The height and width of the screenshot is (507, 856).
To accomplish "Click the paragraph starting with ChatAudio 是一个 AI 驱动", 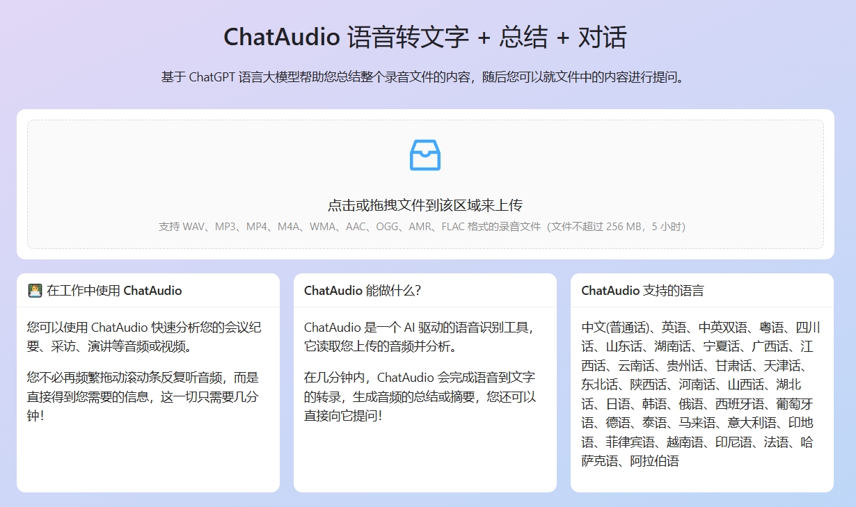I will coord(420,337).
